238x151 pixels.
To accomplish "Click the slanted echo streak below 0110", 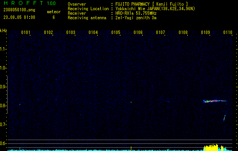I will pyautogui.click(x=224, y=118).
